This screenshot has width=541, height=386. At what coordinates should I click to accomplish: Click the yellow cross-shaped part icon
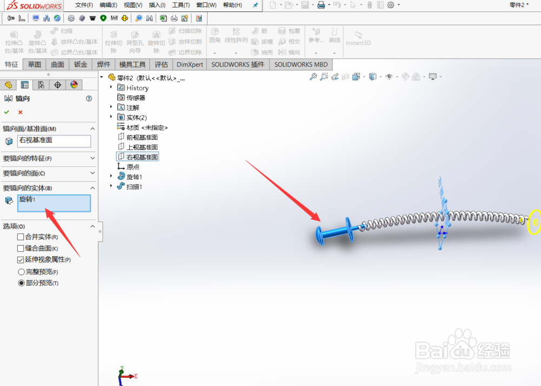124,18
